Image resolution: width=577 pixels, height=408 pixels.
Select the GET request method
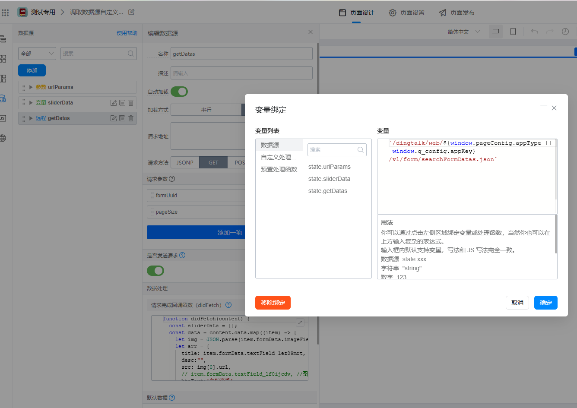[213, 163]
